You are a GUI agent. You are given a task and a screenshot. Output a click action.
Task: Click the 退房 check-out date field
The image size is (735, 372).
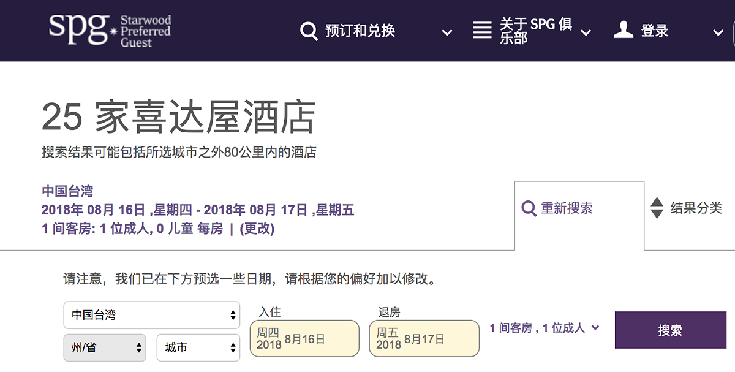pyautogui.click(x=424, y=338)
